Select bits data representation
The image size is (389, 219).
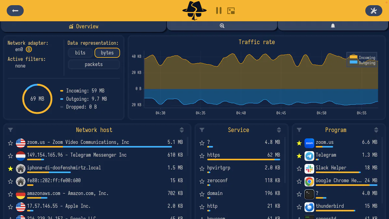[x=80, y=53]
